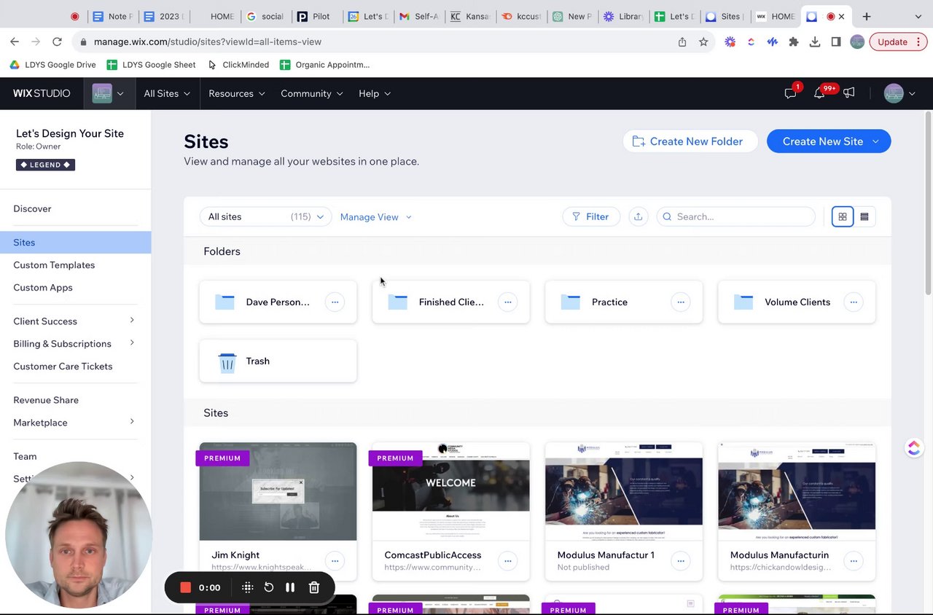The width and height of the screenshot is (933, 615).
Task: Open ComcastPublicAccess site thumbnail
Action: coord(450,491)
